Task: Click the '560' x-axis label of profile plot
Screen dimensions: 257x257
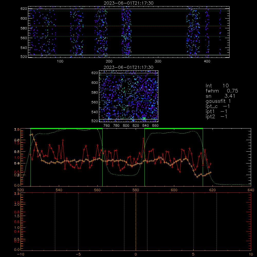Action: tap(97, 190)
